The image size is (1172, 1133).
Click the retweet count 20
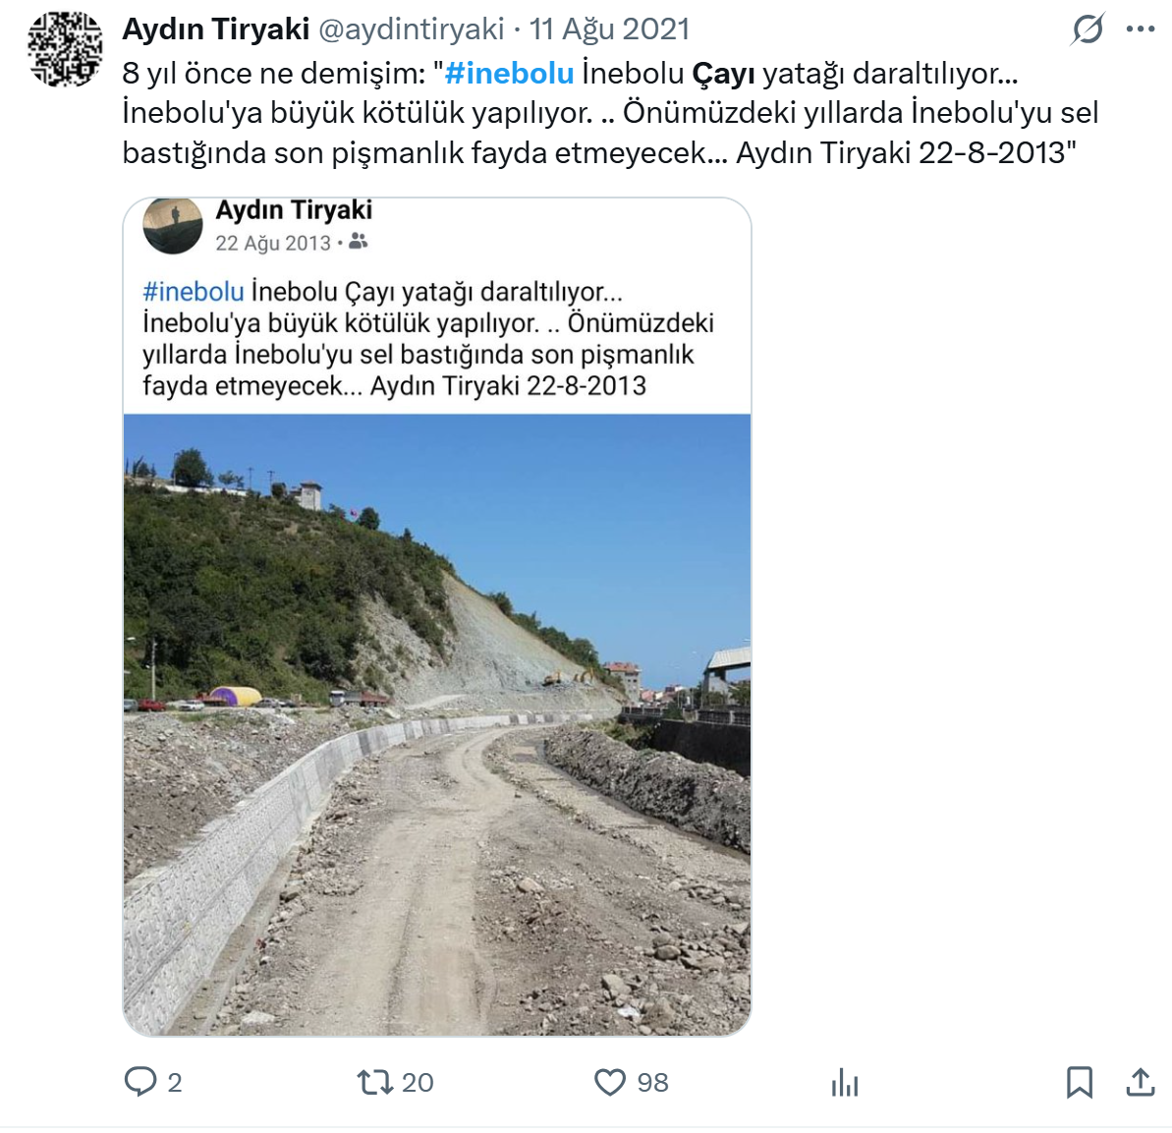tap(418, 1082)
